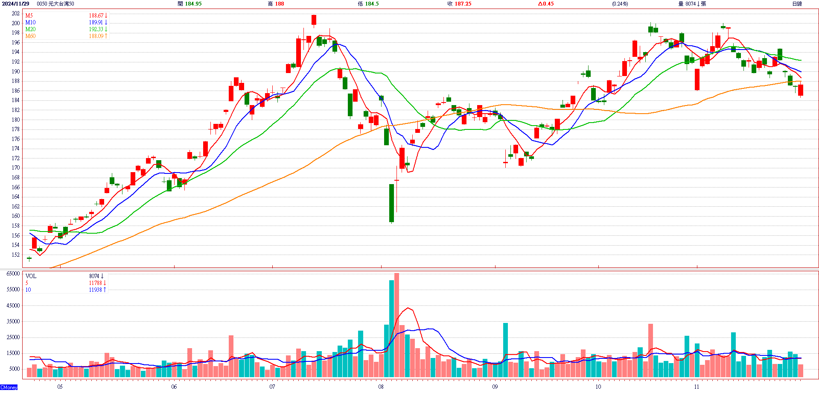The image size is (819, 393).
Task: Select the M20 moving average legend label
Action: click(x=30, y=29)
